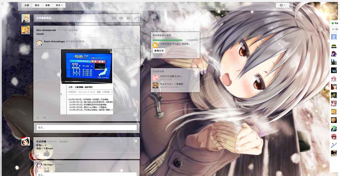Image resolution: width=341 pixels, height=176 pixels.
Task: Open your own profile avatar beside share box
Action: (26, 18)
